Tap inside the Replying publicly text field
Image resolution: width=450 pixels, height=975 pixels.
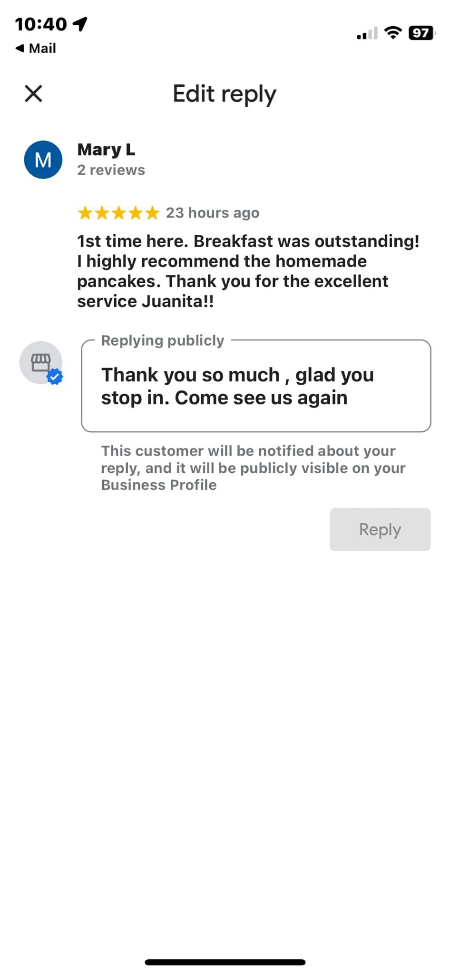[256, 386]
